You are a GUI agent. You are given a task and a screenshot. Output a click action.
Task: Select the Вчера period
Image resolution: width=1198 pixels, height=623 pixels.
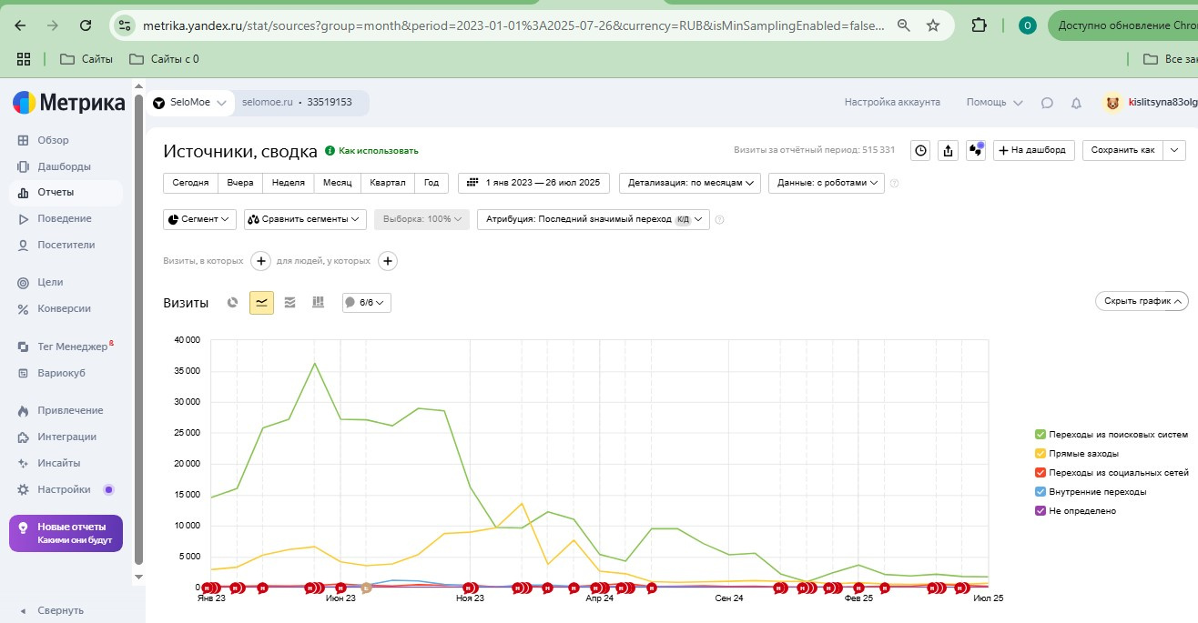240,183
